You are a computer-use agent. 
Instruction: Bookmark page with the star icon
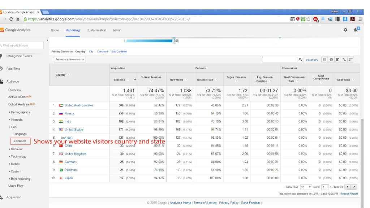(308, 19)
